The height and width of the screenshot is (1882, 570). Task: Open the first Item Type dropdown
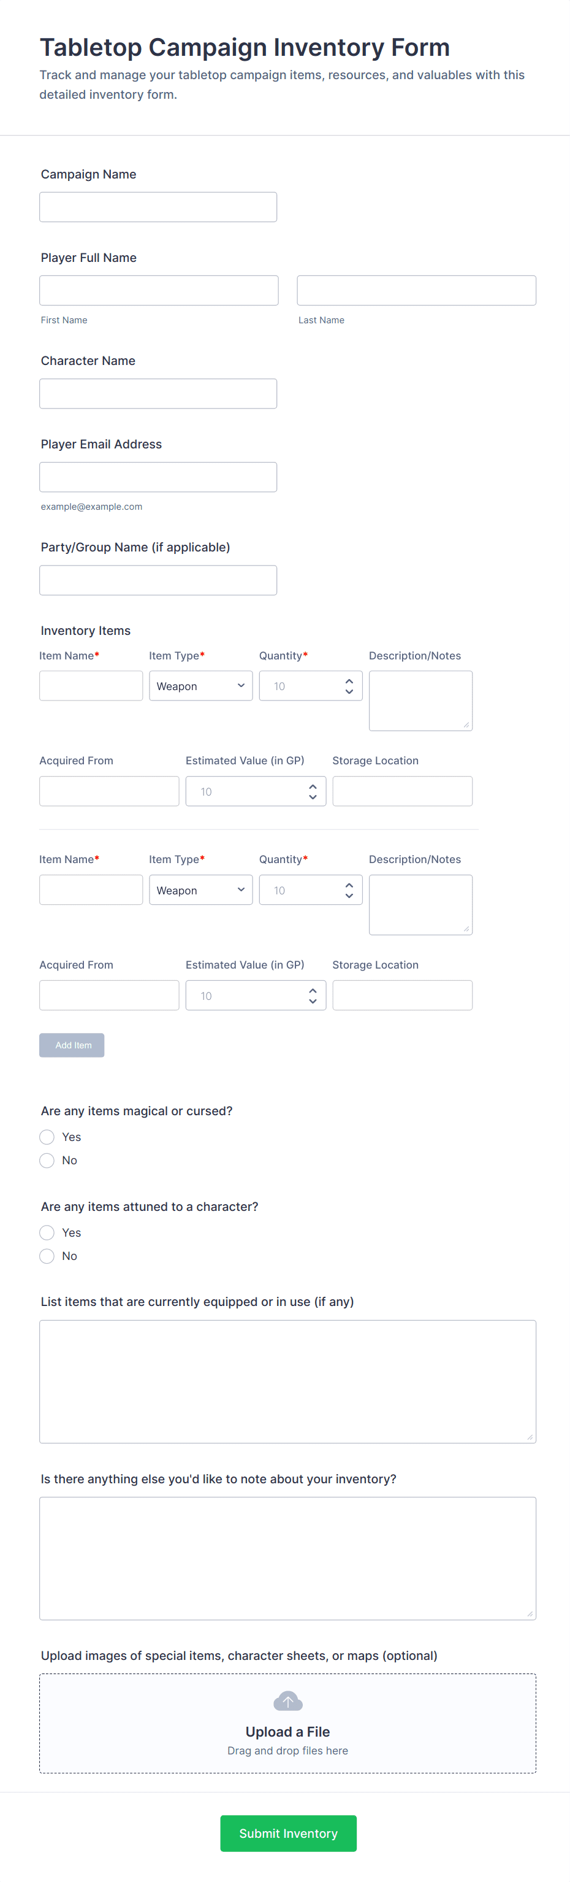[200, 686]
